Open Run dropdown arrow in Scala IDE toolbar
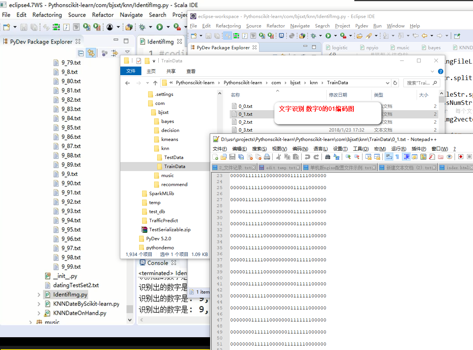 click(168, 27)
